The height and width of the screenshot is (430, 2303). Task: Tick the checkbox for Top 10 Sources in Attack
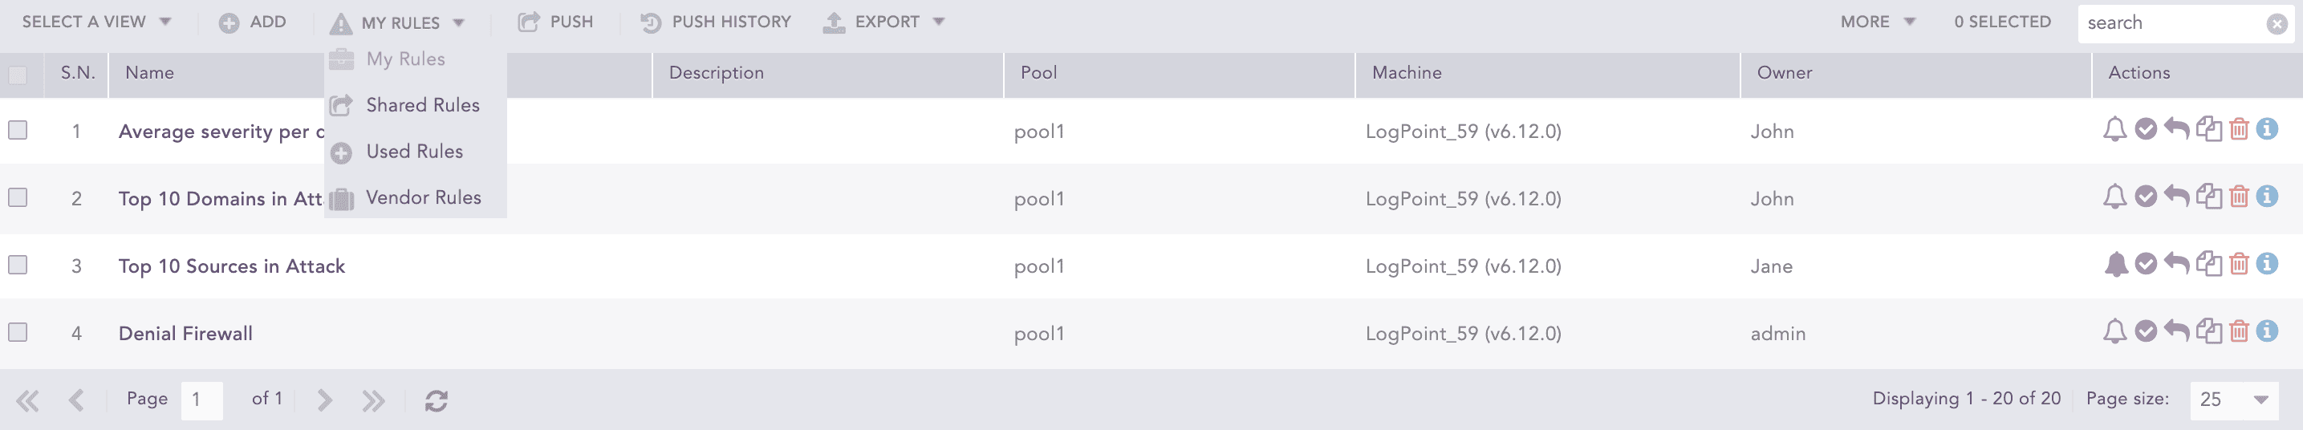tap(18, 265)
